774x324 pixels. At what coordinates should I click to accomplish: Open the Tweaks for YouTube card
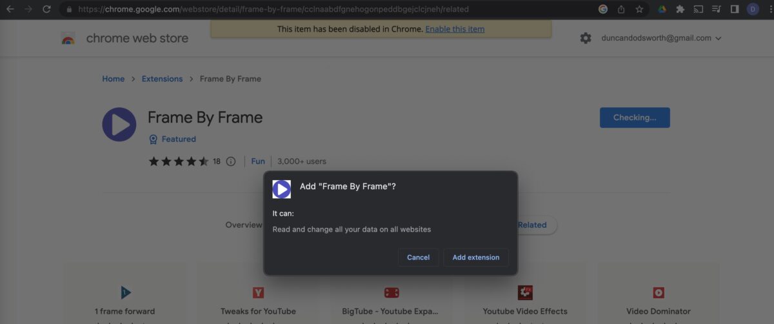pyautogui.click(x=258, y=293)
